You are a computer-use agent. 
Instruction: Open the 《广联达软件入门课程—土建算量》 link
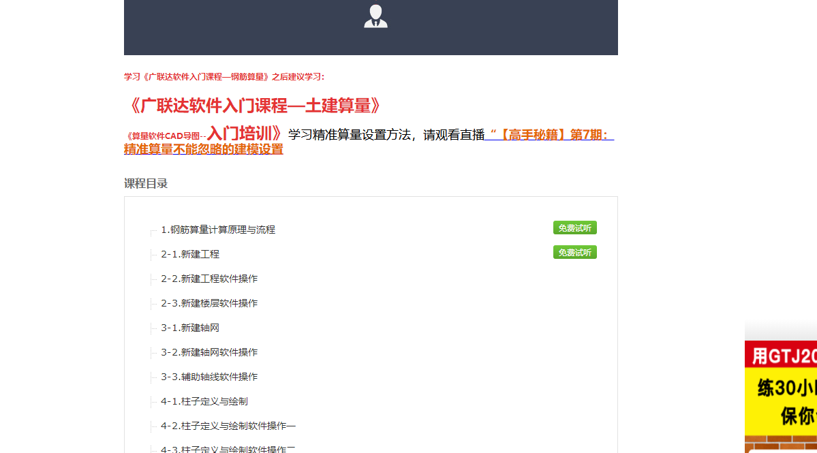pyautogui.click(x=255, y=105)
